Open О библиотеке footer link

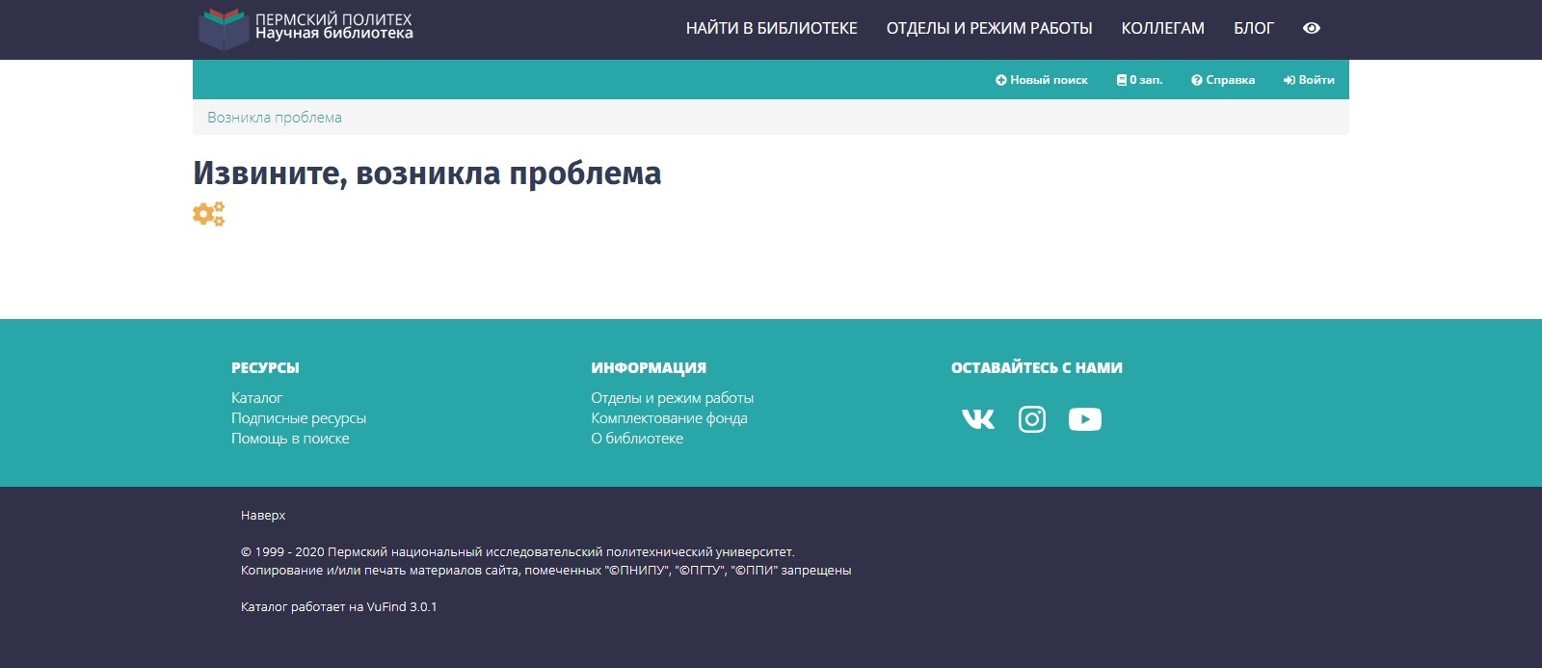[637, 439]
